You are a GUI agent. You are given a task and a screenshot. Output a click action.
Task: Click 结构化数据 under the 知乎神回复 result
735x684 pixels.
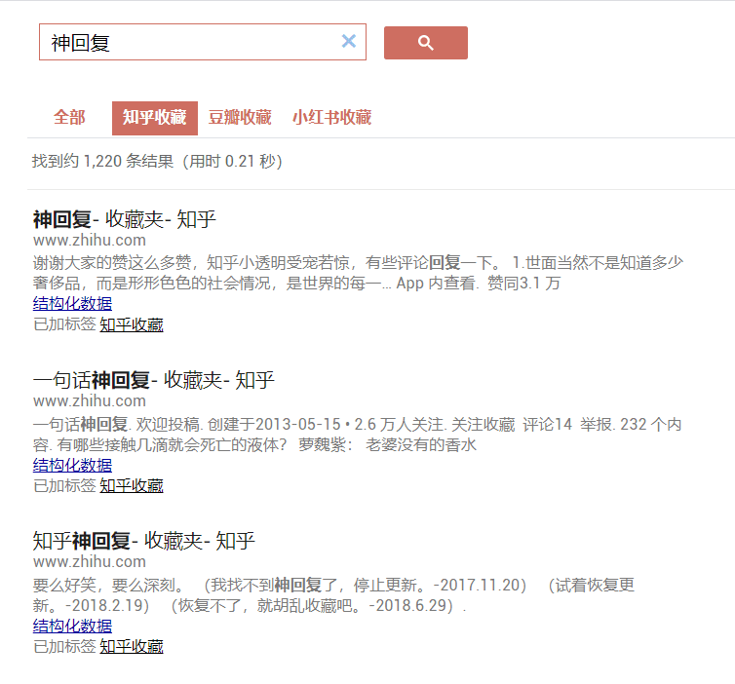click(x=73, y=626)
